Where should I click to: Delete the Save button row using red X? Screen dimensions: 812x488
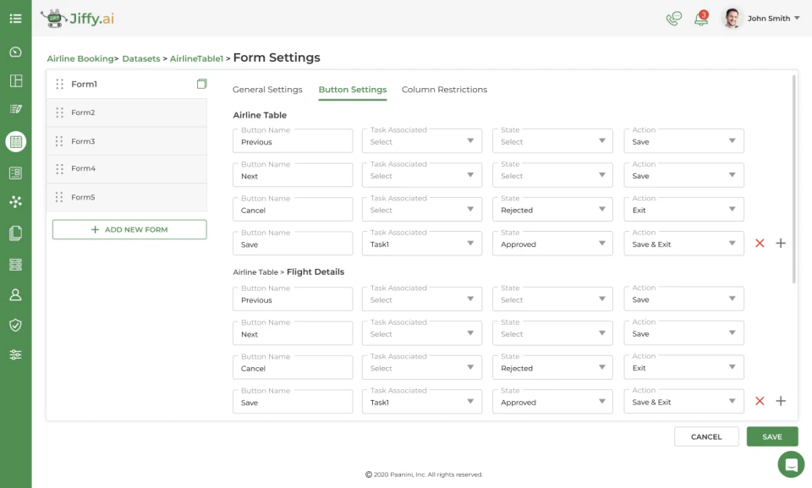click(760, 243)
